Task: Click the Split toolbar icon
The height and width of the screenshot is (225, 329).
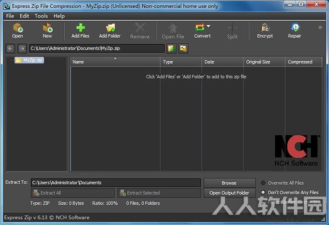Action: 232,31
